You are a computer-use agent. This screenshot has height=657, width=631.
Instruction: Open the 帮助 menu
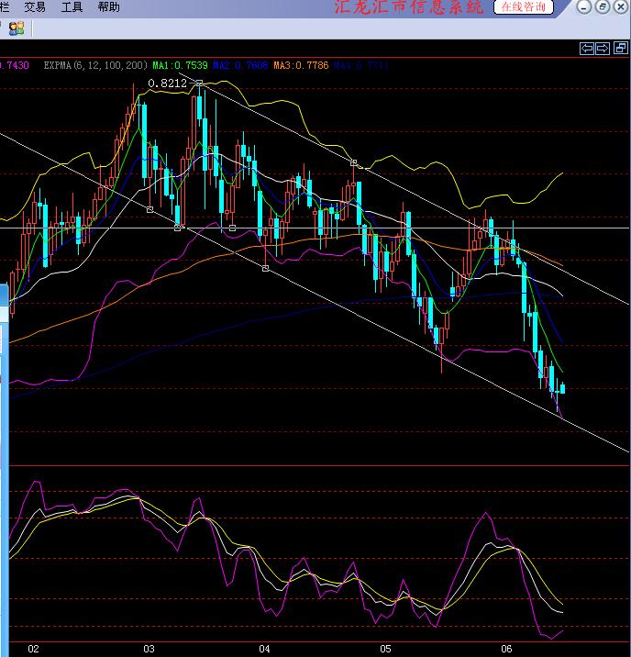108,6
